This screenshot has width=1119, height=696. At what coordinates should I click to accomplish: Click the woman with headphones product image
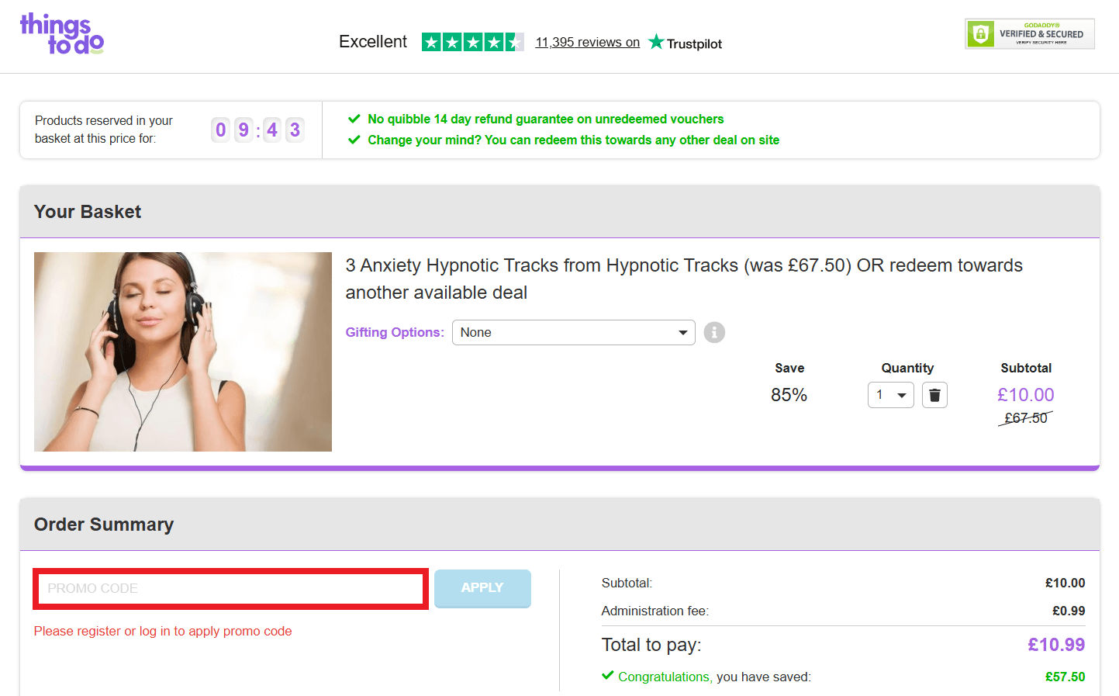(x=183, y=351)
